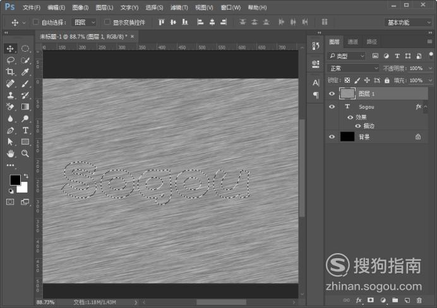Collapse the Sogou layer effects list
Screen dimensions: 437x308
click(x=426, y=107)
